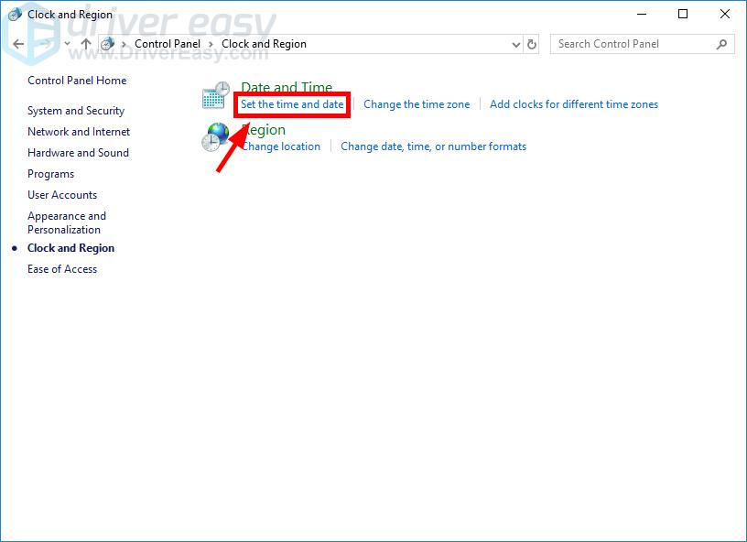The width and height of the screenshot is (747, 542).
Task: Click the Region globe icon
Action: [216, 137]
